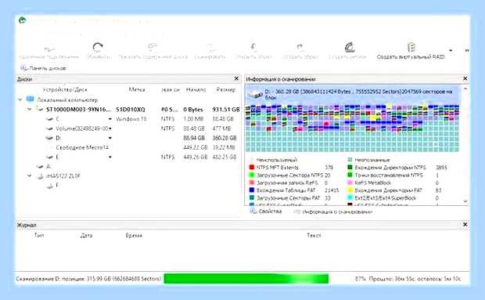Click the S1D010XQ label cell
Viewport: 485px width, 300px height.
130,110
